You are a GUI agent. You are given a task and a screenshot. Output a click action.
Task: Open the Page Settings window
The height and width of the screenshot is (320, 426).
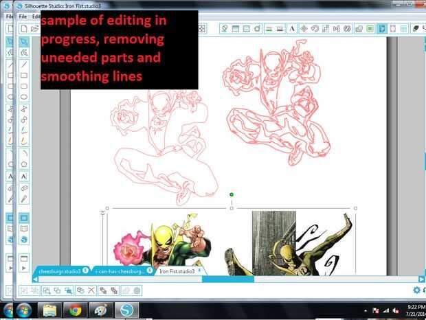pos(393,29)
